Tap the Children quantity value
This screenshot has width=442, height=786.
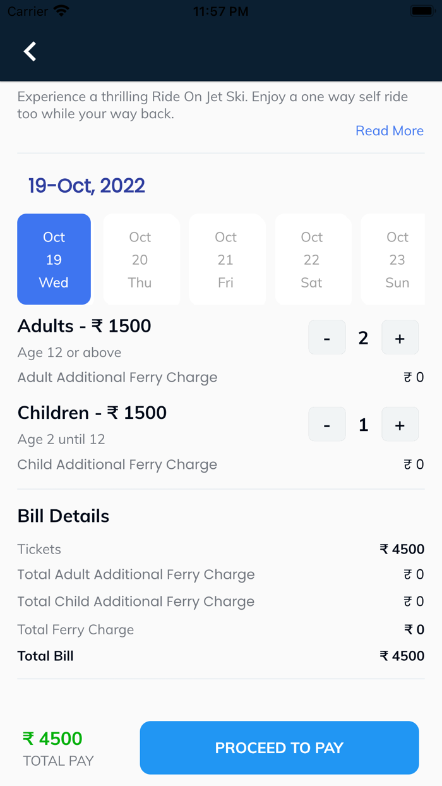tap(363, 425)
